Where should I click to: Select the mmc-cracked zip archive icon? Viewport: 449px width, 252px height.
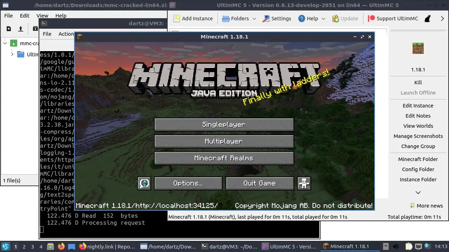pos(13,43)
